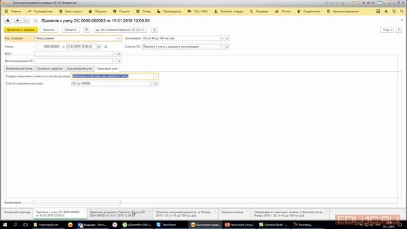Open the Отчеты menu section
The image size is (407, 229).
pyautogui.click(x=283, y=11)
